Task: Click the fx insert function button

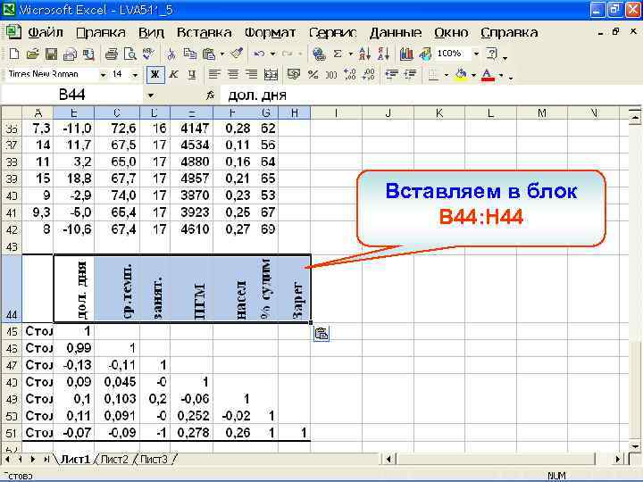Action: pyautogui.click(x=210, y=96)
